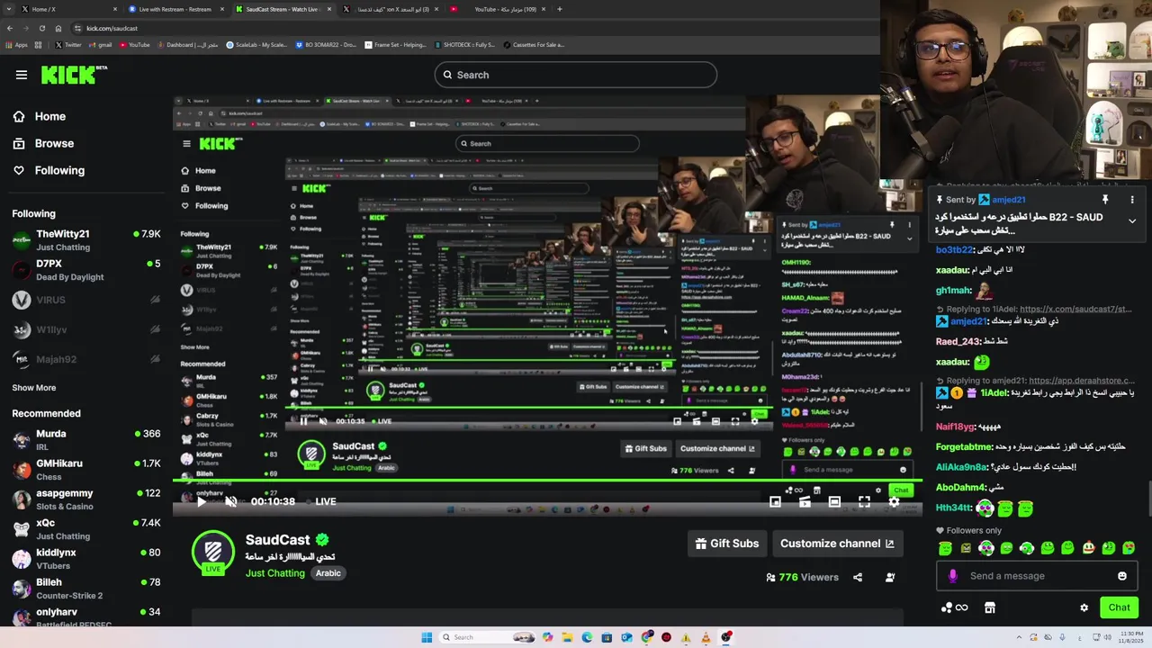Image resolution: width=1152 pixels, height=648 pixels.
Task: Click the Arabic language tag
Action: (x=328, y=573)
